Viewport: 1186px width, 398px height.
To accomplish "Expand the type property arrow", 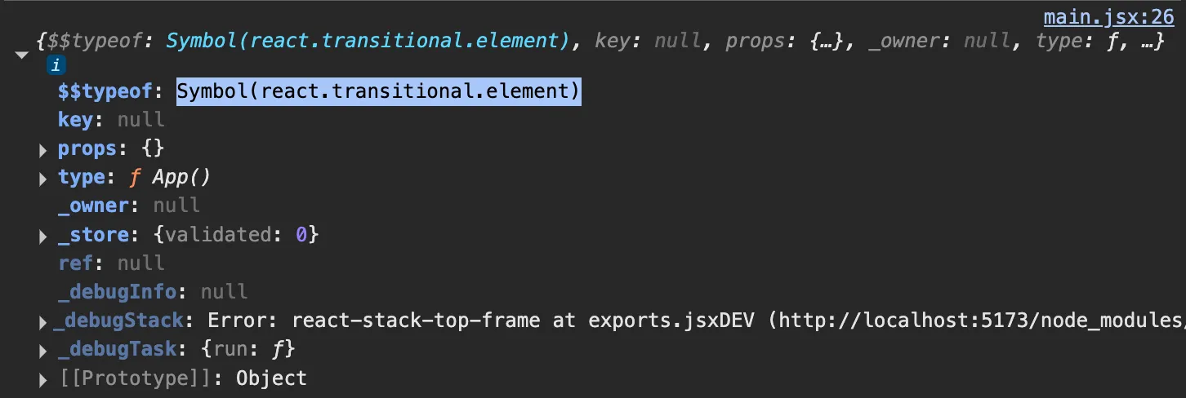I will click(43, 179).
